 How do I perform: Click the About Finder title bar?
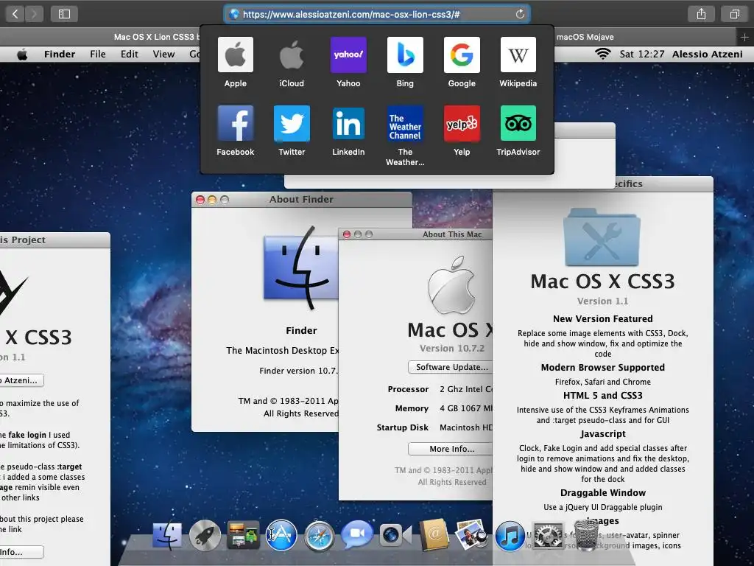pos(301,199)
